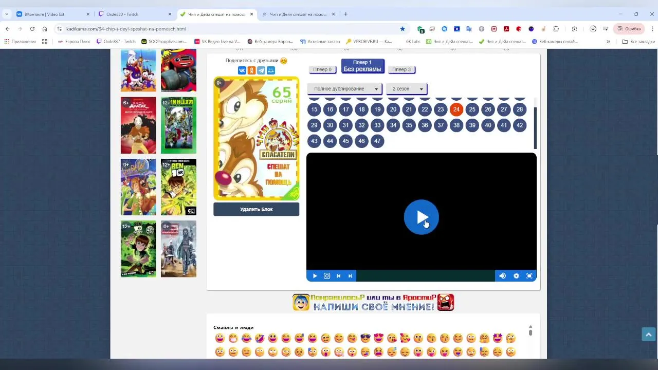Switch to Плеер 0
Screen dimensions: 658x370
(x=322, y=69)
